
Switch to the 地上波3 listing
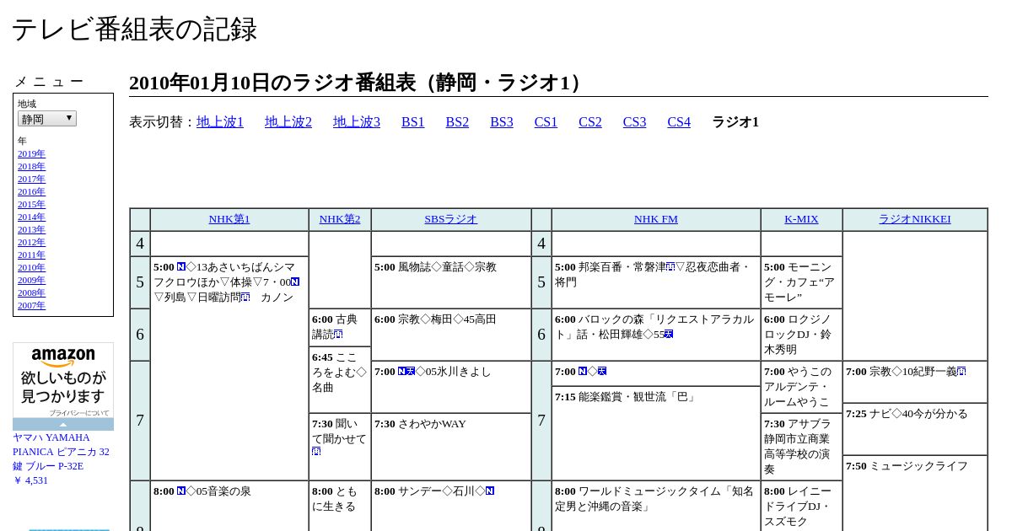(357, 122)
